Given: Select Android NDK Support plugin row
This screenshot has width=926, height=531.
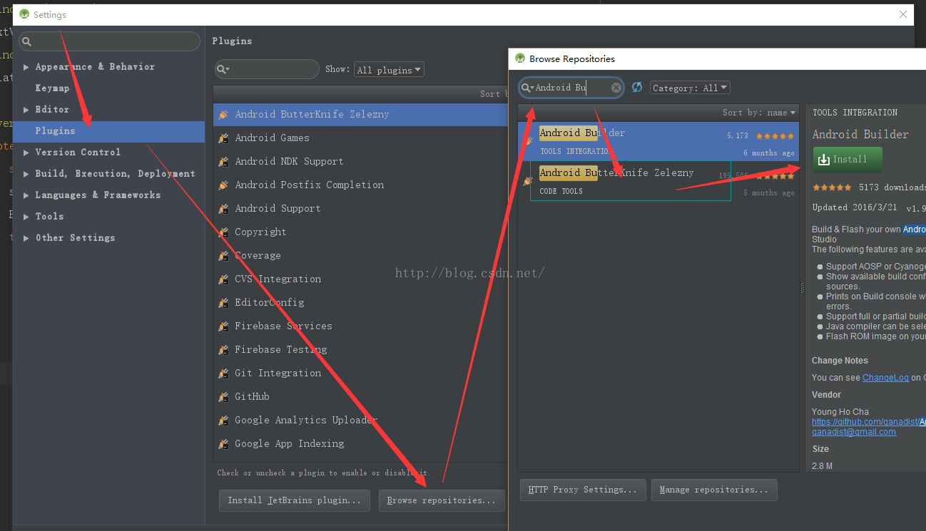Looking at the screenshot, I should (x=360, y=161).
